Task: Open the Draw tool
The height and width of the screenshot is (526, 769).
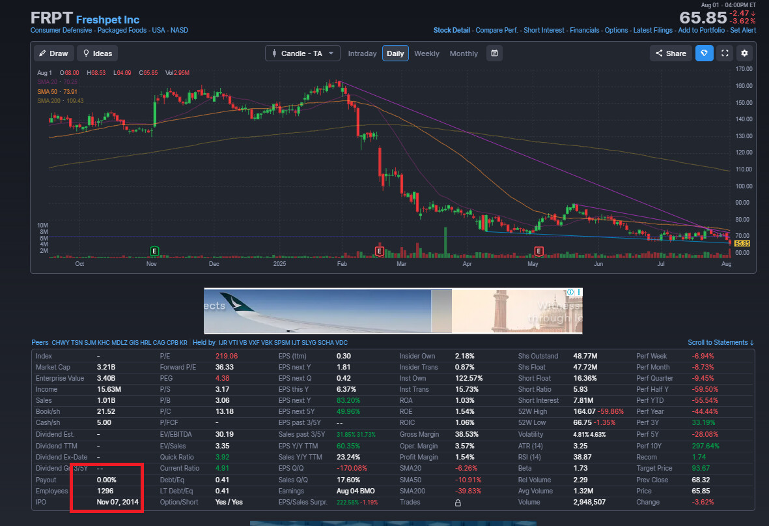Action: point(54,53)
